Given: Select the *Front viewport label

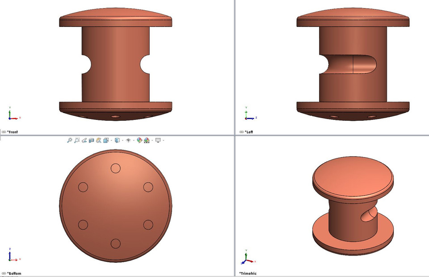Looking at the screenshot, I should click(x=13, y=132).
